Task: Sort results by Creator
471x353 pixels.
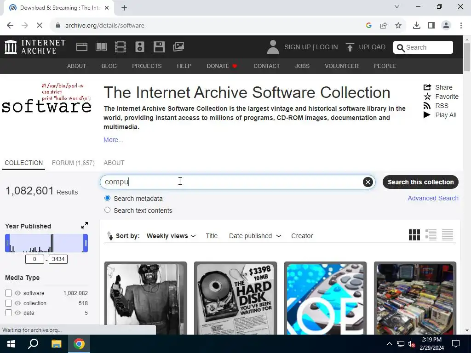Action: pyautogui.click(x=302, y=236)
